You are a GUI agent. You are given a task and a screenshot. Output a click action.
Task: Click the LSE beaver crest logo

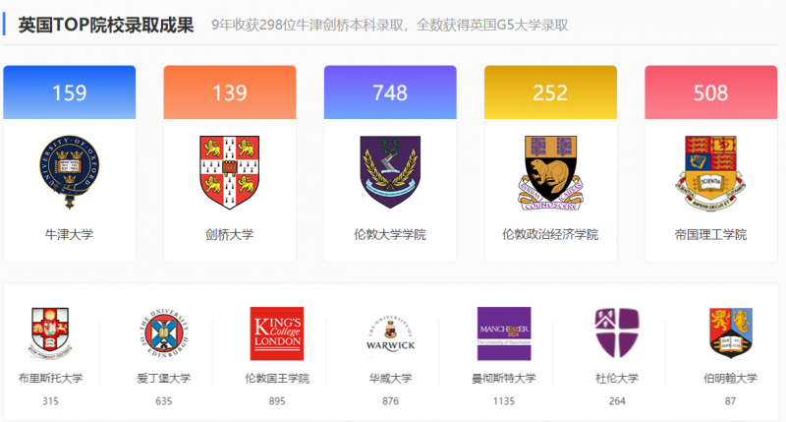pyautogui.click(x=550, y=172)
